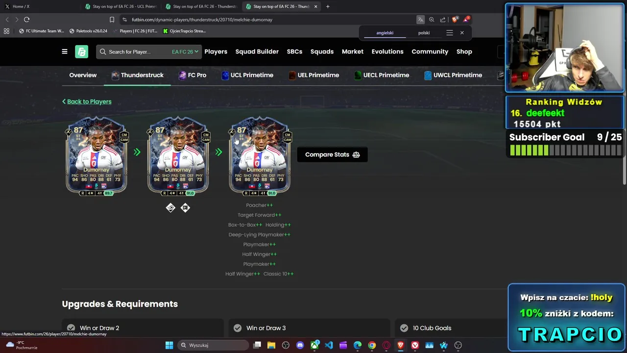
Task: Click the zoom magnifier icon in address bar
Action: tap(432, 20)
